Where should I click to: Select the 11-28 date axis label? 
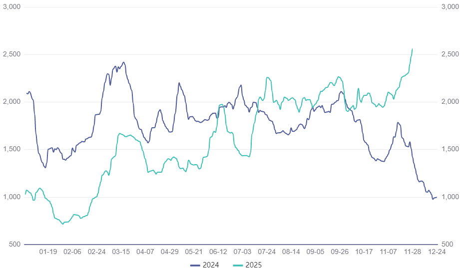(413, 252)
